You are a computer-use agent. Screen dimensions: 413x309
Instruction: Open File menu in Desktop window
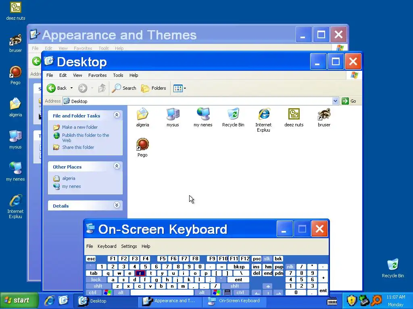point(50,75)
